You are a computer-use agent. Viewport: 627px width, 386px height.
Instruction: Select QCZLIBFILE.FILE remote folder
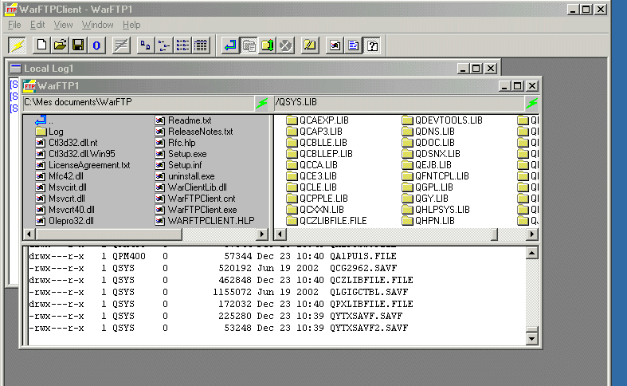pos(327,221)
